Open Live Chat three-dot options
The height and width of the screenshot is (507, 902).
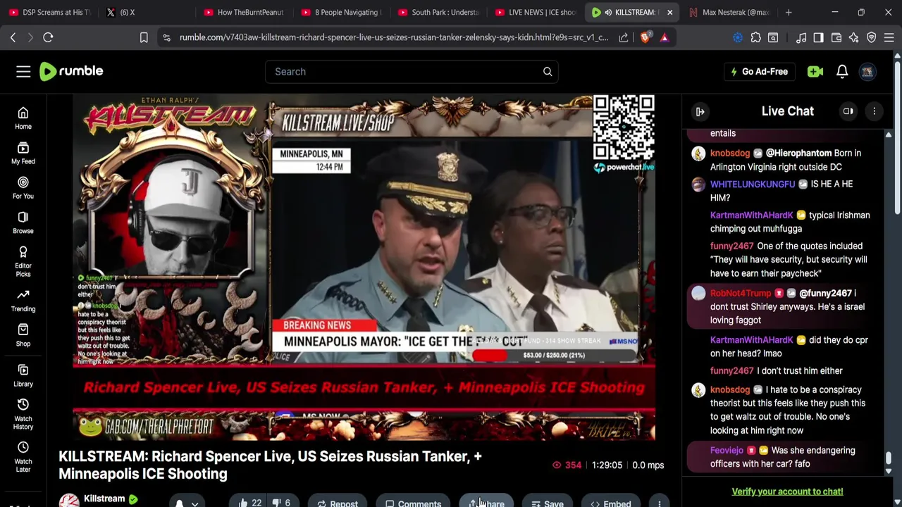(875, 111)
